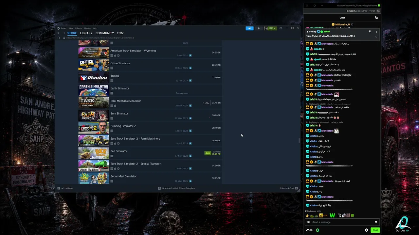Open the Tank Mechanic Simulator listing

(150, 103)
